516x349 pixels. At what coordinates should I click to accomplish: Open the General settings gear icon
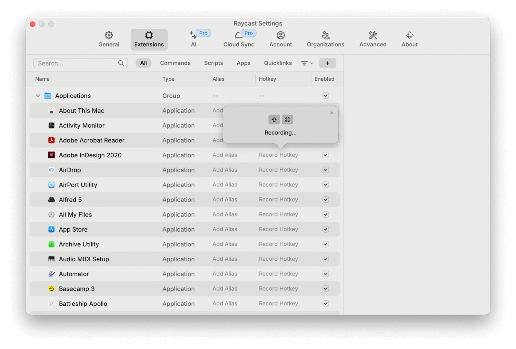click(109, 35)
